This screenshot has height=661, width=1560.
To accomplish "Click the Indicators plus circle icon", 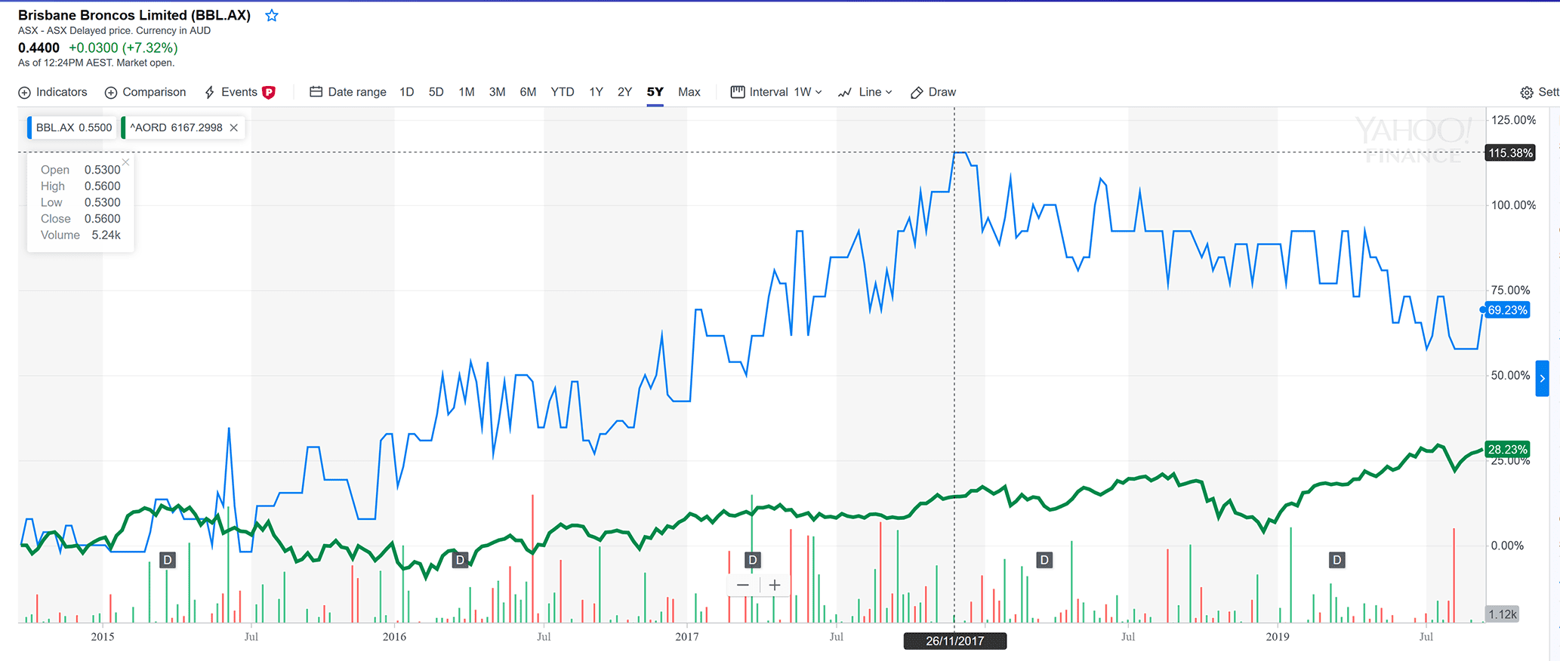I will pos(25,92).
